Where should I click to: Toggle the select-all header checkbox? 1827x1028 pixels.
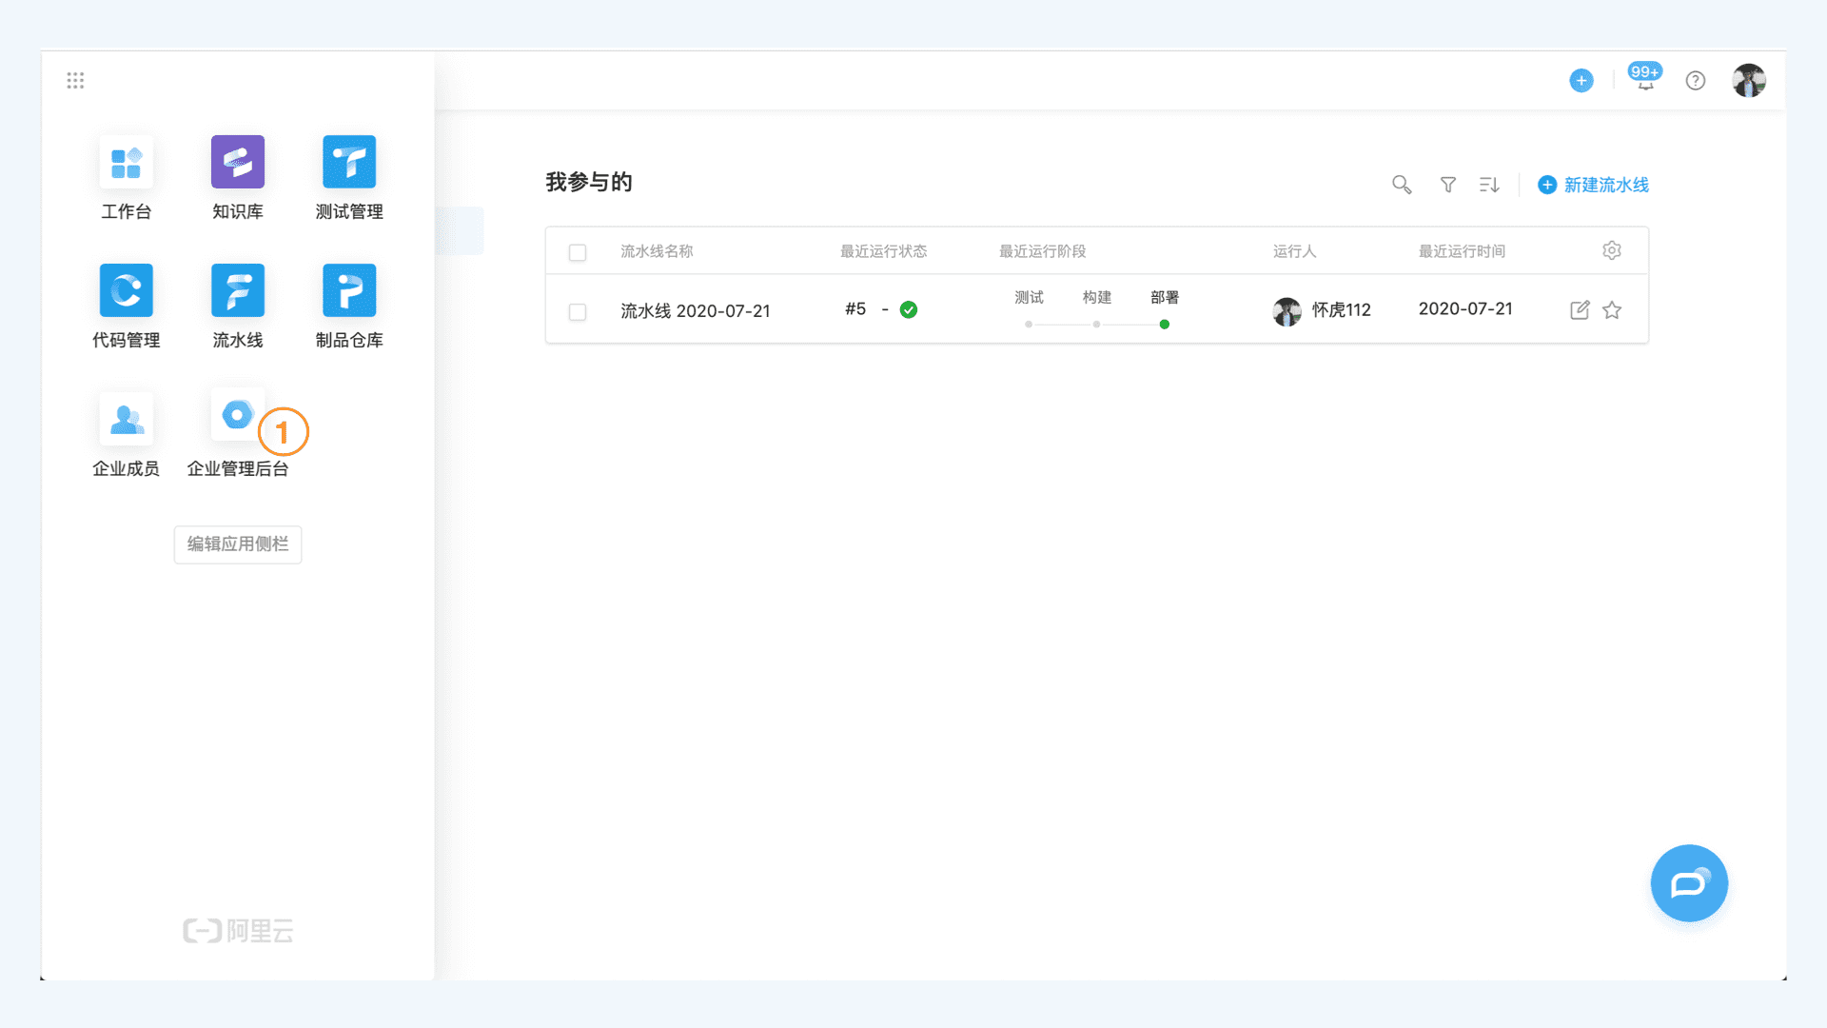click(x=577, y=252)
